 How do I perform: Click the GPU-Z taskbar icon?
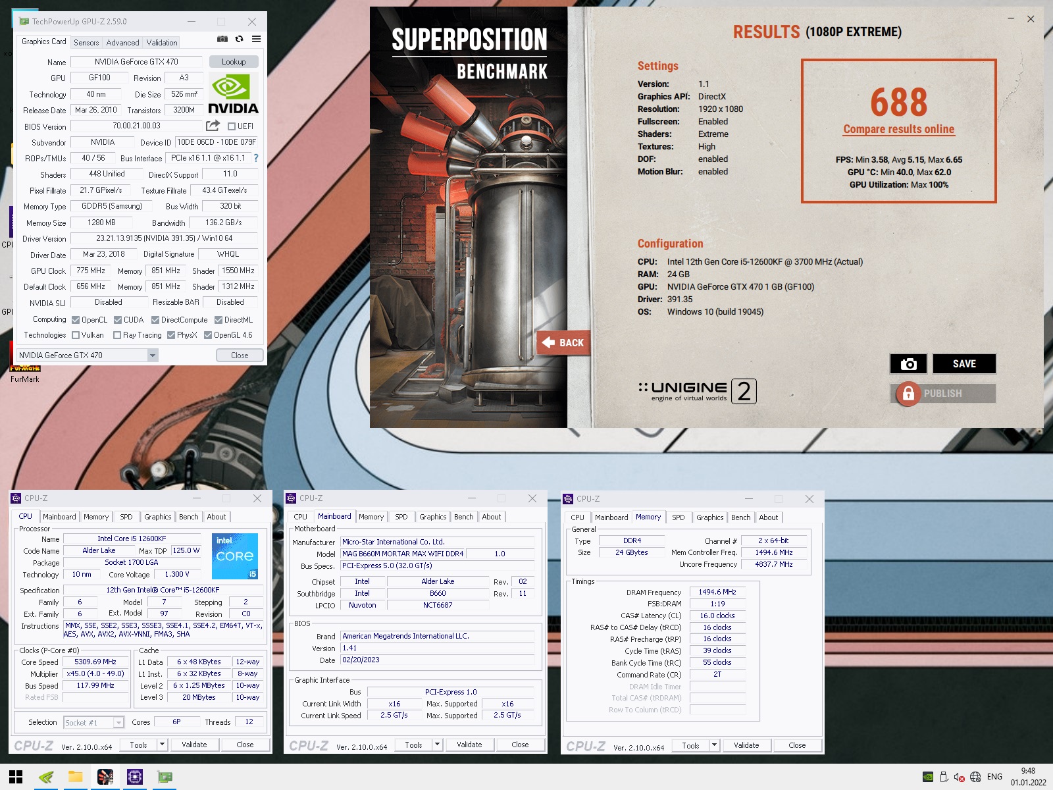(x=165, y=777)
